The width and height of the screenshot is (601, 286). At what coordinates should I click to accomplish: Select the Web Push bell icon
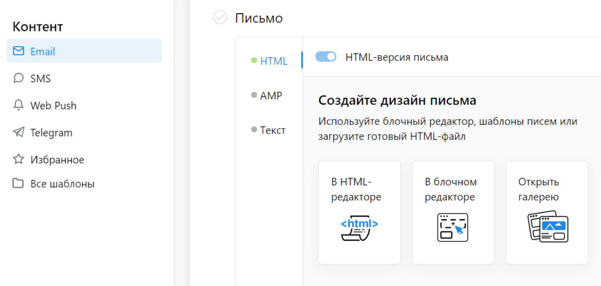[x=18, y=105]
